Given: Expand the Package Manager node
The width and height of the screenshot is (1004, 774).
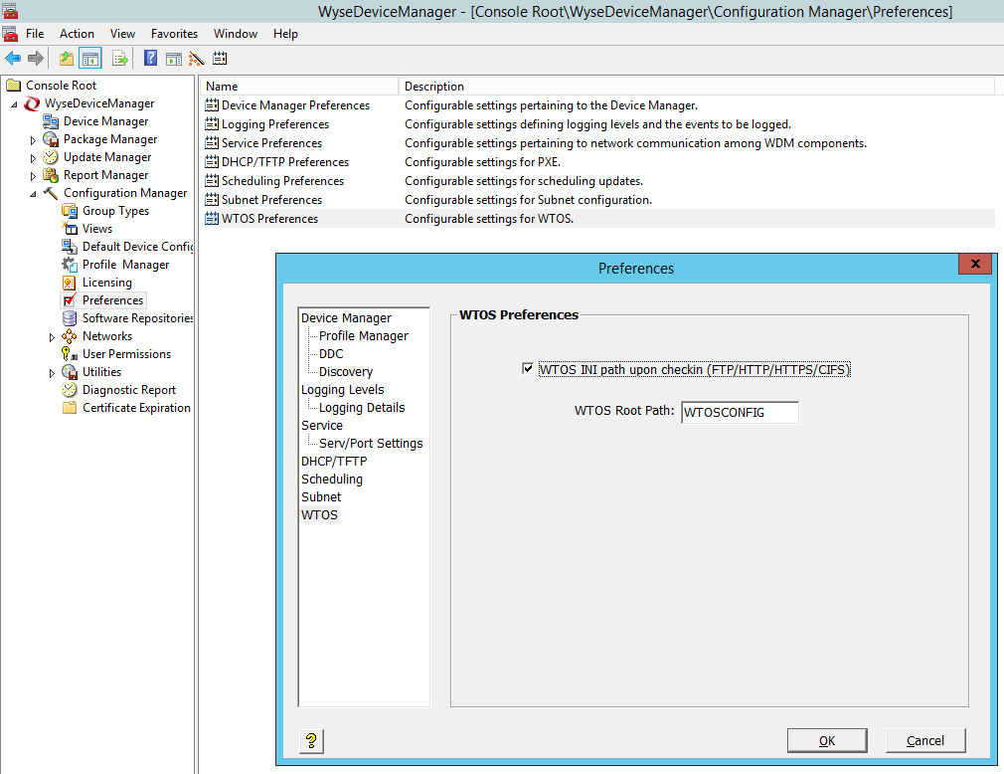Looking at the screenshot, I should tap(33, 139).
